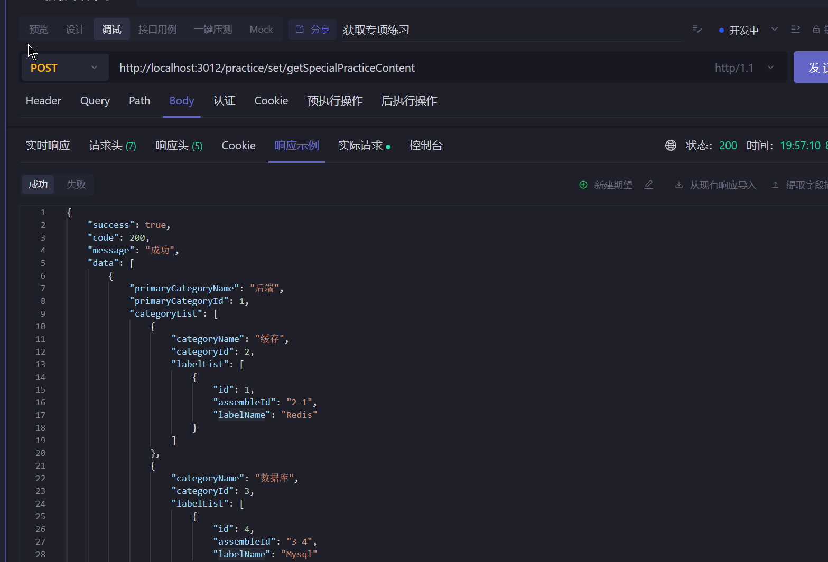
Task: Switch to the 实时响应 tab
Action: 48,146
